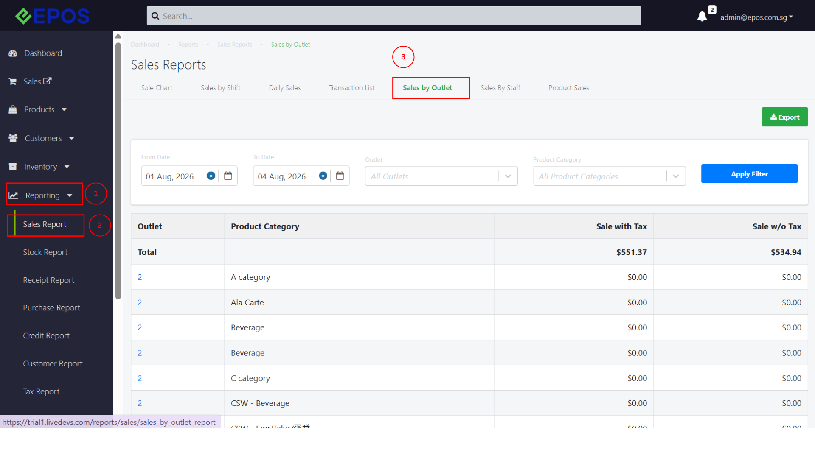Open Customer Report in the sidebar

click(x=53, y=364)
